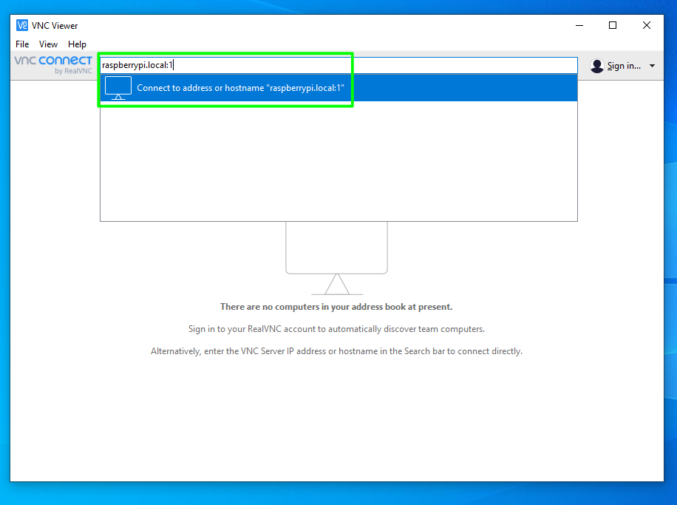Click the VNC Connect by RealVNC logo
This screenshot has width=677, height=505.
coord(52,65)
